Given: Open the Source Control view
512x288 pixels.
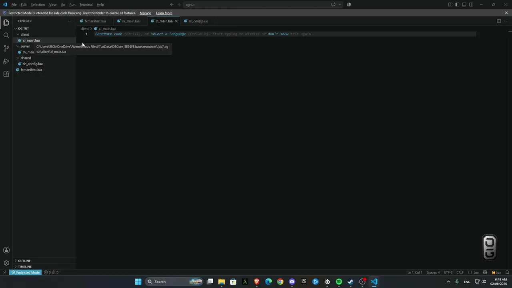Looking at the screenshot, I should point(6,48).
